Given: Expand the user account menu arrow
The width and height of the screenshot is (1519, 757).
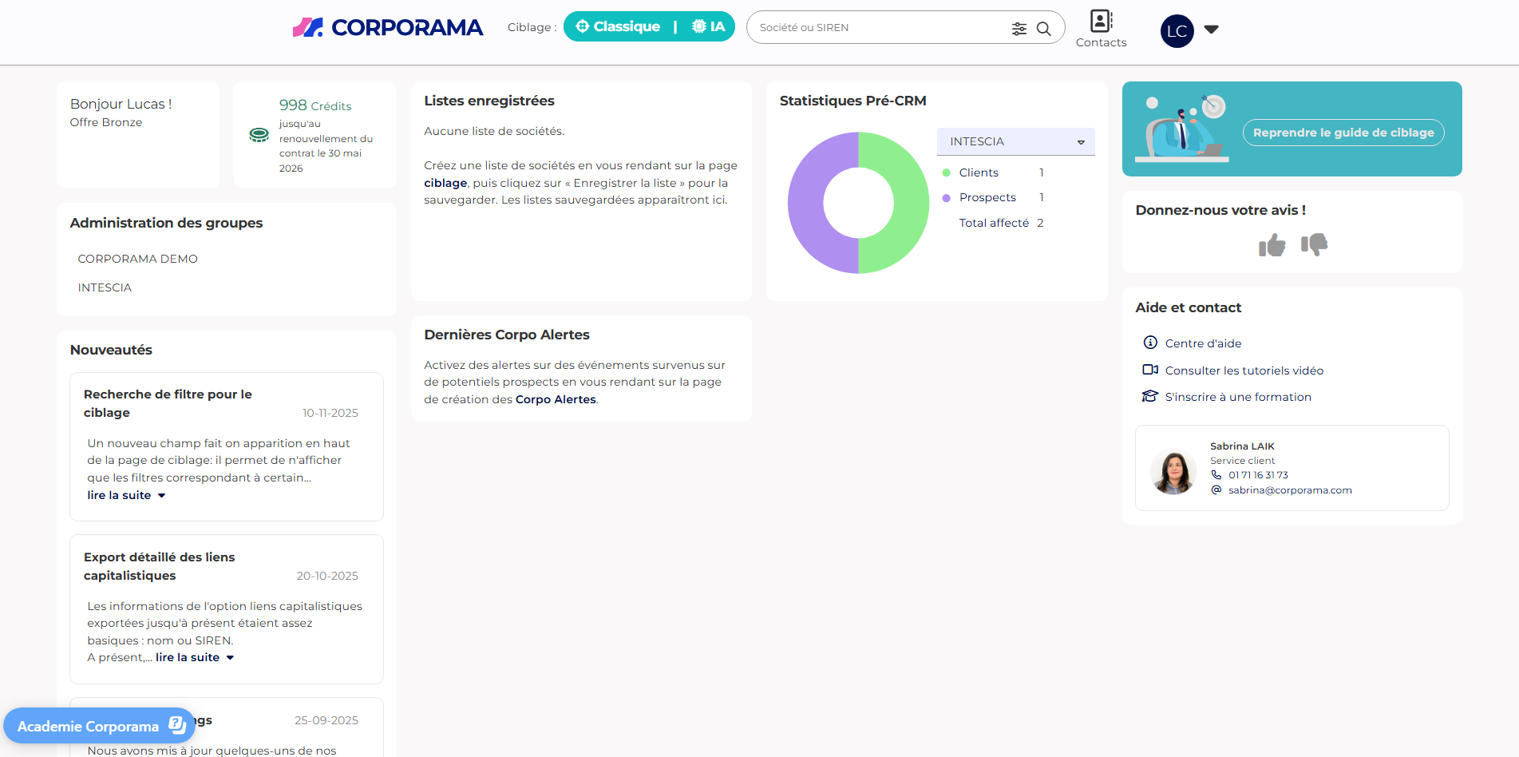Looking at the screenshot, I should pyautogui.click(x=1211, y=30).
